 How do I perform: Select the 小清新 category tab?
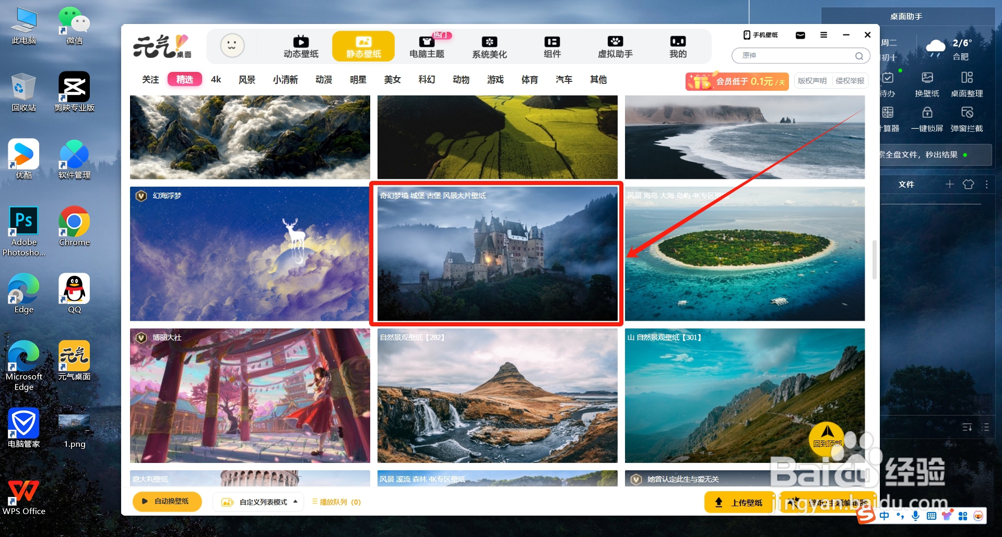[x=286, y=79]
